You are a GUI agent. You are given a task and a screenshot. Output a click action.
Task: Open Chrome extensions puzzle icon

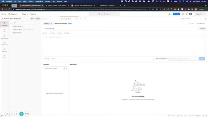point(188,9)
